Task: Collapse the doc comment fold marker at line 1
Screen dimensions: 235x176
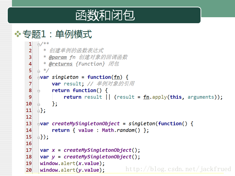Action: point(39,45)
